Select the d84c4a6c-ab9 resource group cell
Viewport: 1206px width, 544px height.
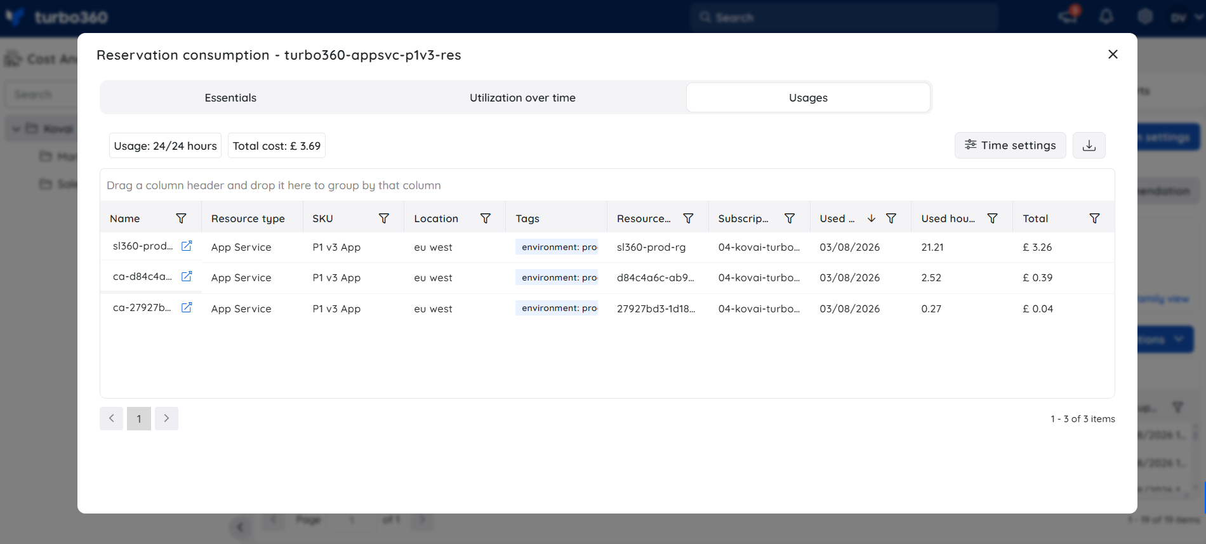click(x=656, y=277)
